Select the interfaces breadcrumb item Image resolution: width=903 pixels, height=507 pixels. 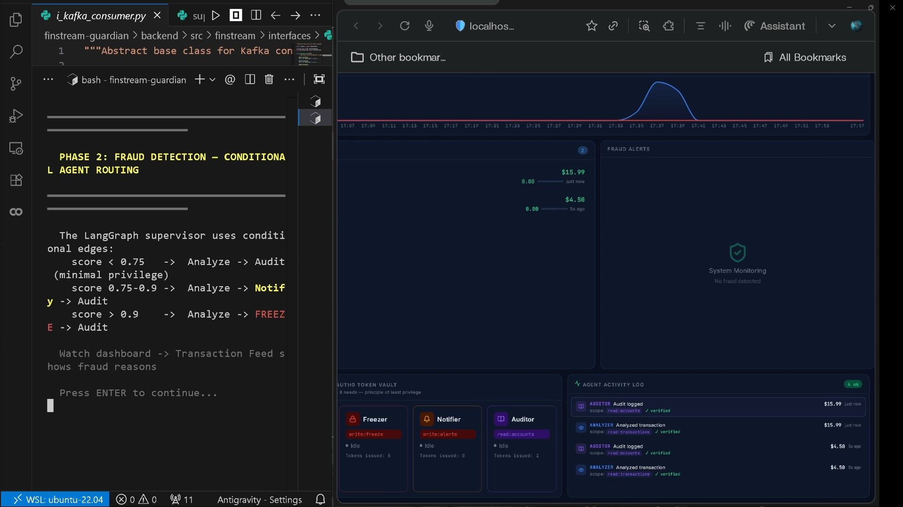pos(289,36)
